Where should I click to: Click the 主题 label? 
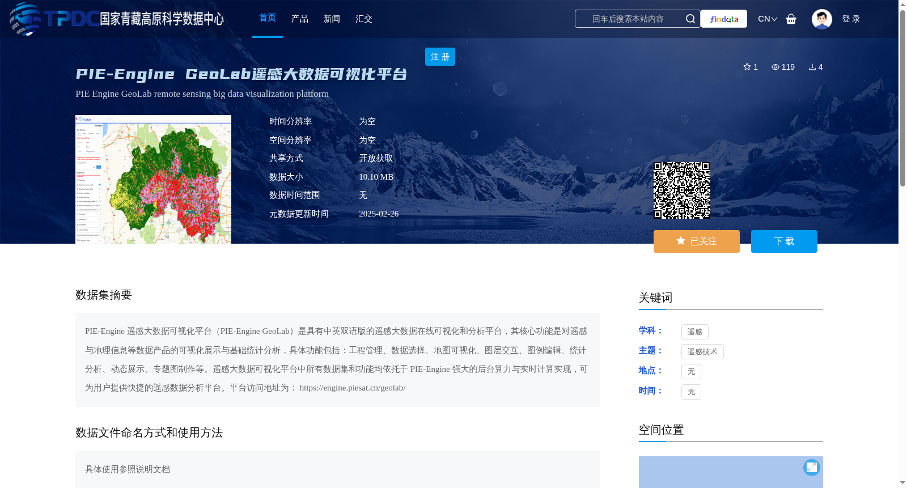650,351
